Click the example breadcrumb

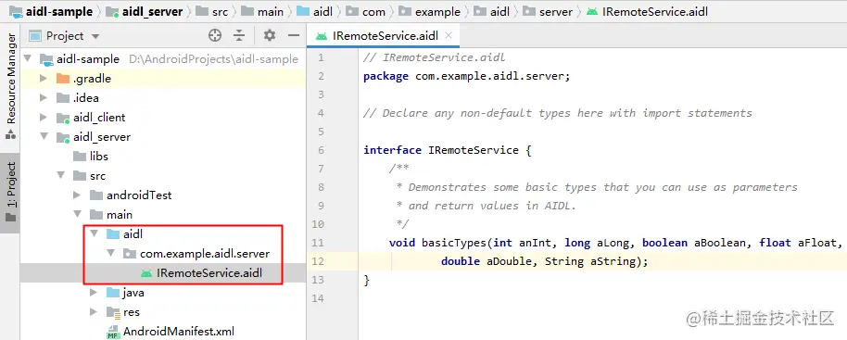click(x=437, y=11)
